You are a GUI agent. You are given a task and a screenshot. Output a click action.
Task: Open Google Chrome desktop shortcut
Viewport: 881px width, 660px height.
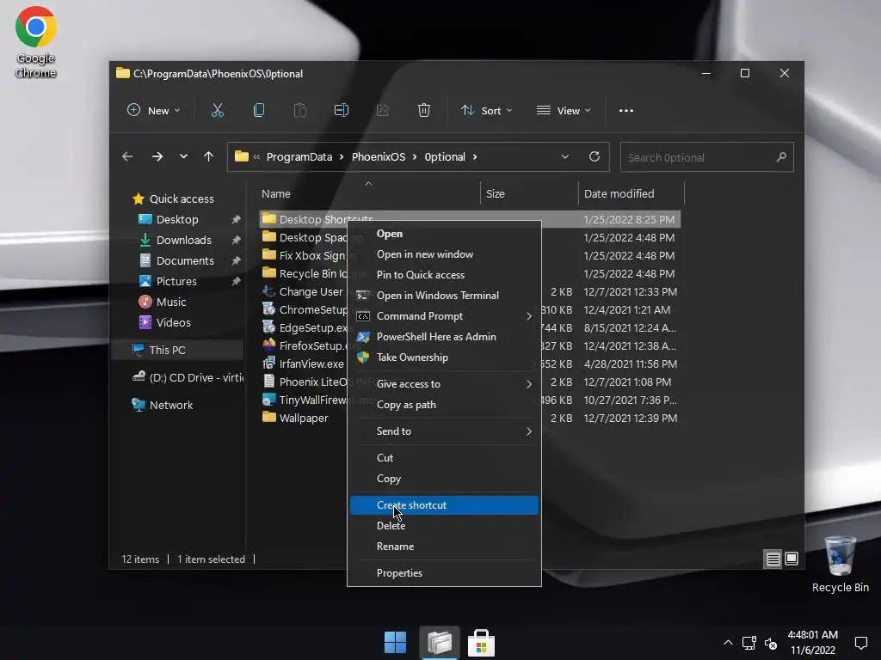point(35,42)
